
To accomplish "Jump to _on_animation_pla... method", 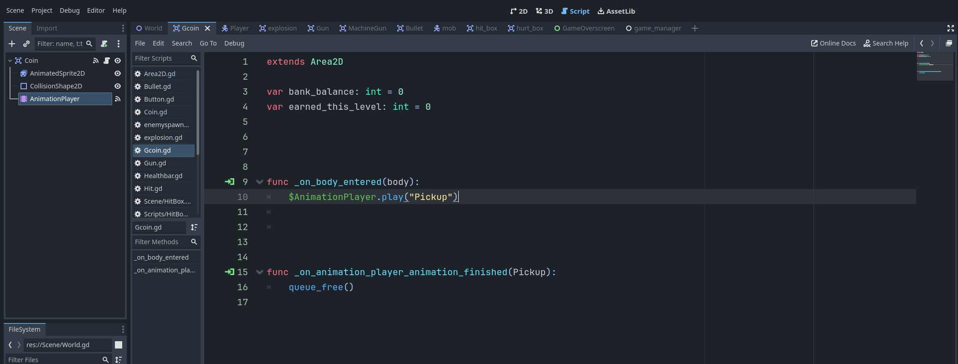I will tap(166, 270).
